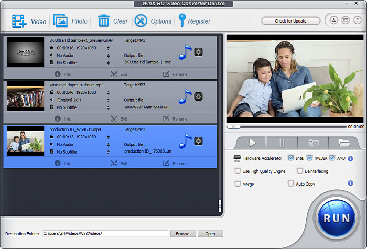This screenshot has height=249, width=367.
Task: Clear the file list with trash icon
Action: 103,20
